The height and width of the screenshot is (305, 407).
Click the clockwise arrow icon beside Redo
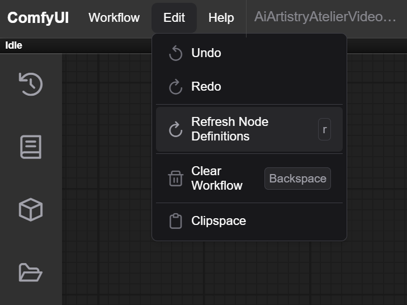(176, 87)
